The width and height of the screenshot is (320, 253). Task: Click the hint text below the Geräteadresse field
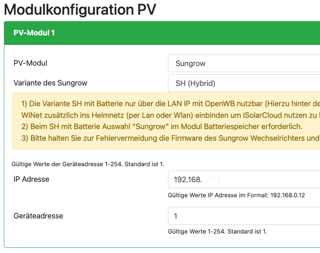pos(217,231)
